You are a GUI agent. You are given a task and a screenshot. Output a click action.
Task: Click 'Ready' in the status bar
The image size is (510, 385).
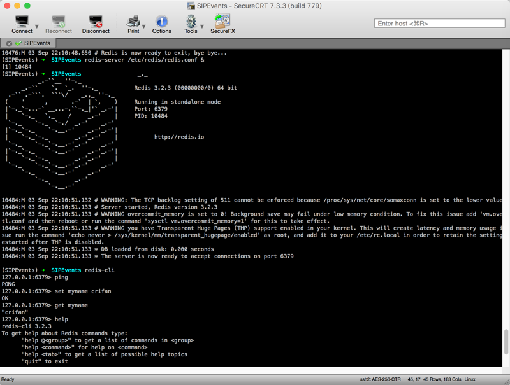(8, 379)
